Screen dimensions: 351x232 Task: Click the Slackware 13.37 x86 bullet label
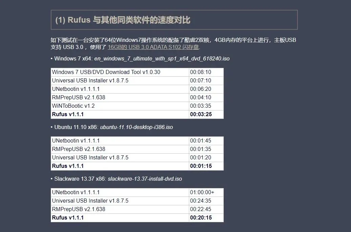[80, 179]
